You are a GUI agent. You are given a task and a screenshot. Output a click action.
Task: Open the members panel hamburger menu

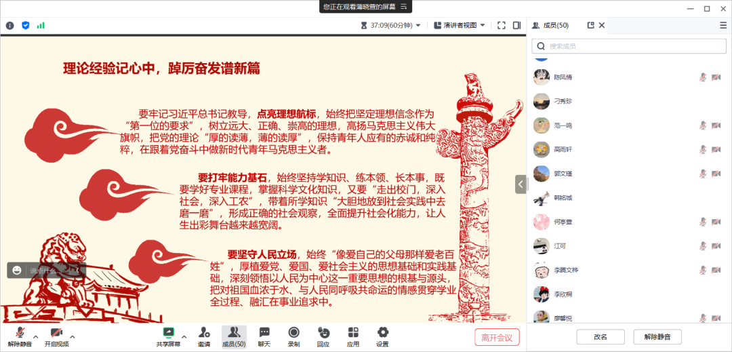coord(723,25)
